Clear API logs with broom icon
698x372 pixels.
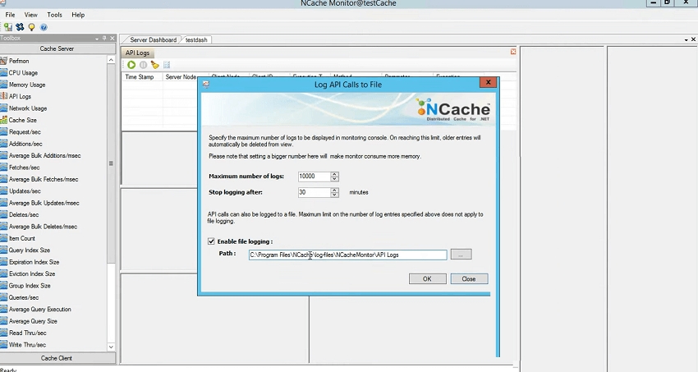point(155,65)
